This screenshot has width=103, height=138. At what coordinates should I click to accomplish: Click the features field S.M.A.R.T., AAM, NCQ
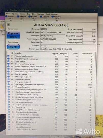pyautogui.click(x=68, y=49)
